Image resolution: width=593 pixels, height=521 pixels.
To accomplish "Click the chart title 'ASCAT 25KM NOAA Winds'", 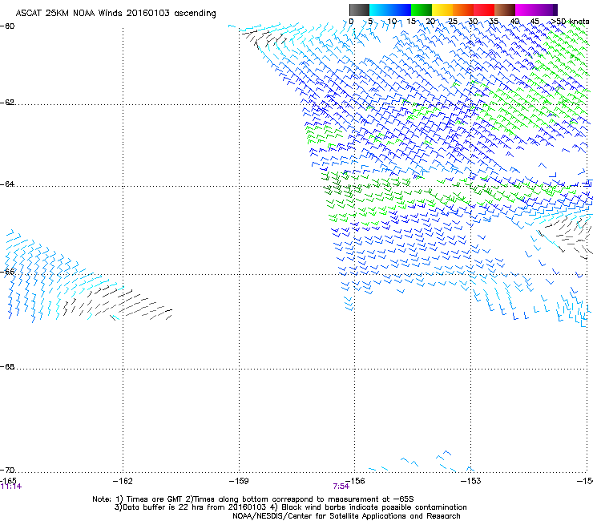I will tap(70, 14).
